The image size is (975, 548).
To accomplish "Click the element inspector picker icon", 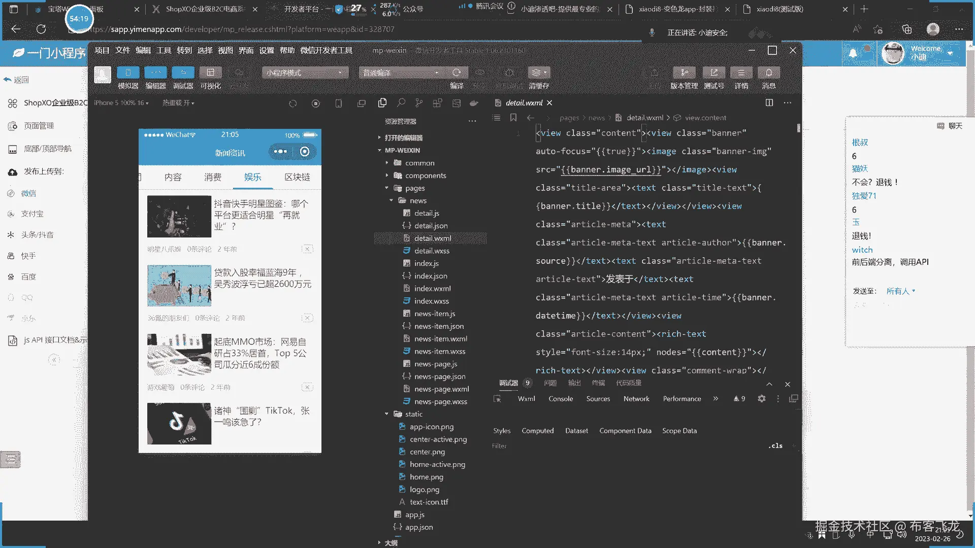I will (x=497, y=399).
